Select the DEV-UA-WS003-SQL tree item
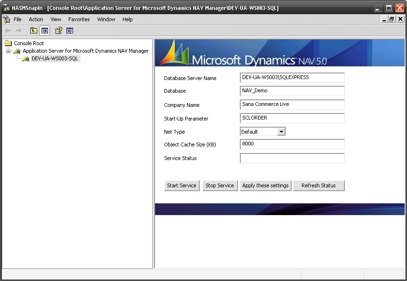Screen dimensions: 407x281 [x=54, y=58]
